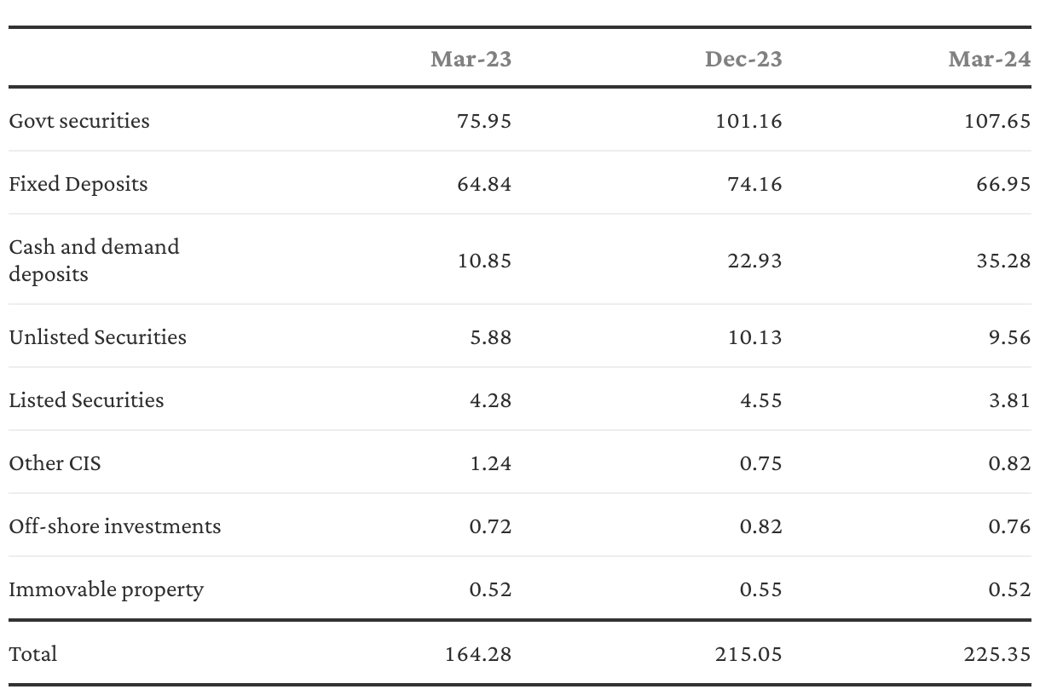Screen dimensions: 1040x695
Task: Select the Other CIS Mar-23 value 1.24
Action: click(x=490, y=463)
